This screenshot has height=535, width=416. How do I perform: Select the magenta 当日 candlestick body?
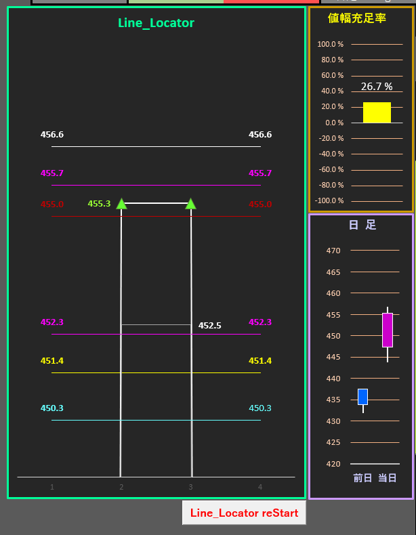[x=388, y=330]
